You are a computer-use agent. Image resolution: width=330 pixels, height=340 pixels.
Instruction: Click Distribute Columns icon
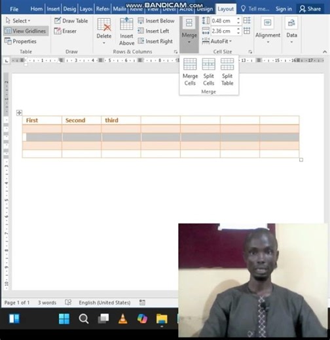coord(247,31)
